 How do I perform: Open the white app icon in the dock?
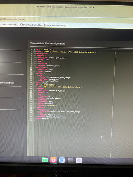79,160
